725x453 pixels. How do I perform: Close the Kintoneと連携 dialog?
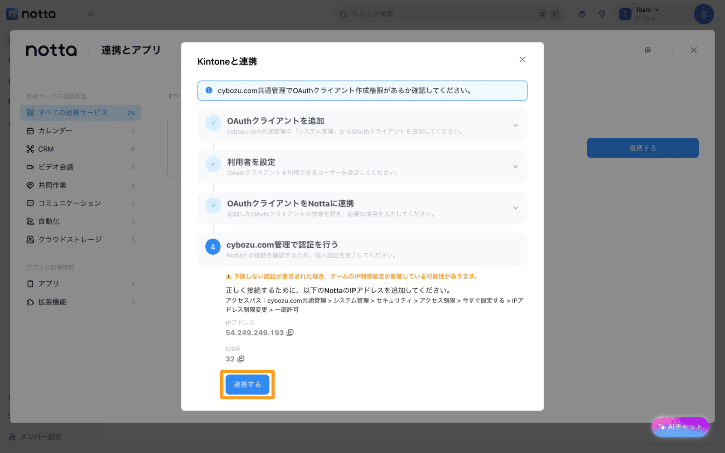522,59
